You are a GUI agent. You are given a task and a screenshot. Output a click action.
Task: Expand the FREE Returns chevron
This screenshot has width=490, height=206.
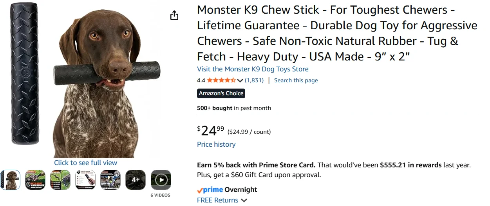pos(244,201)
